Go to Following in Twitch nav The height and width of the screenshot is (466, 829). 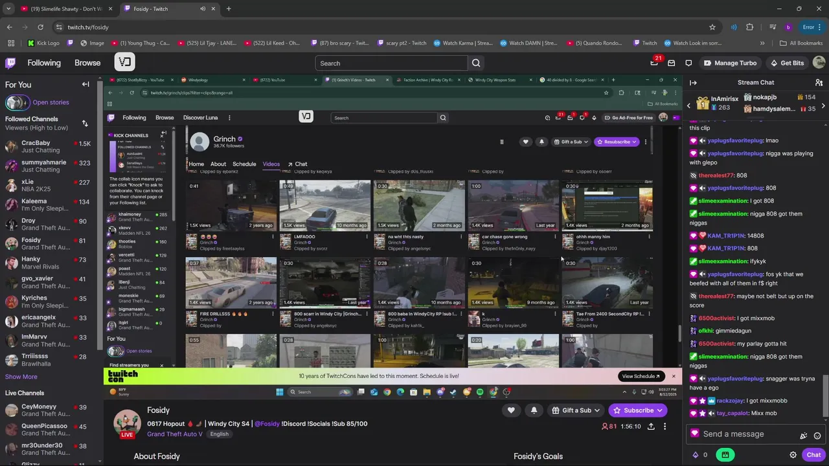pos(44,63)
